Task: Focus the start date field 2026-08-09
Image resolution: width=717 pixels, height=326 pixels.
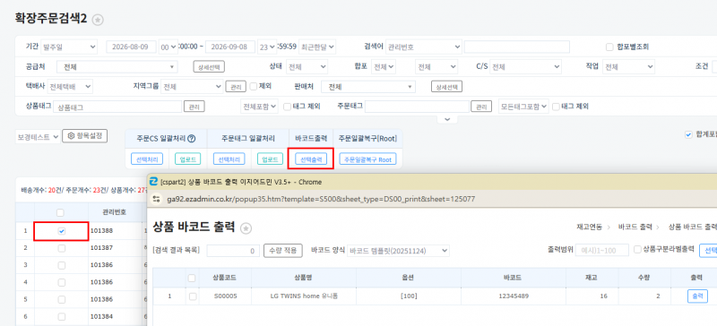Action: [131, 47]
